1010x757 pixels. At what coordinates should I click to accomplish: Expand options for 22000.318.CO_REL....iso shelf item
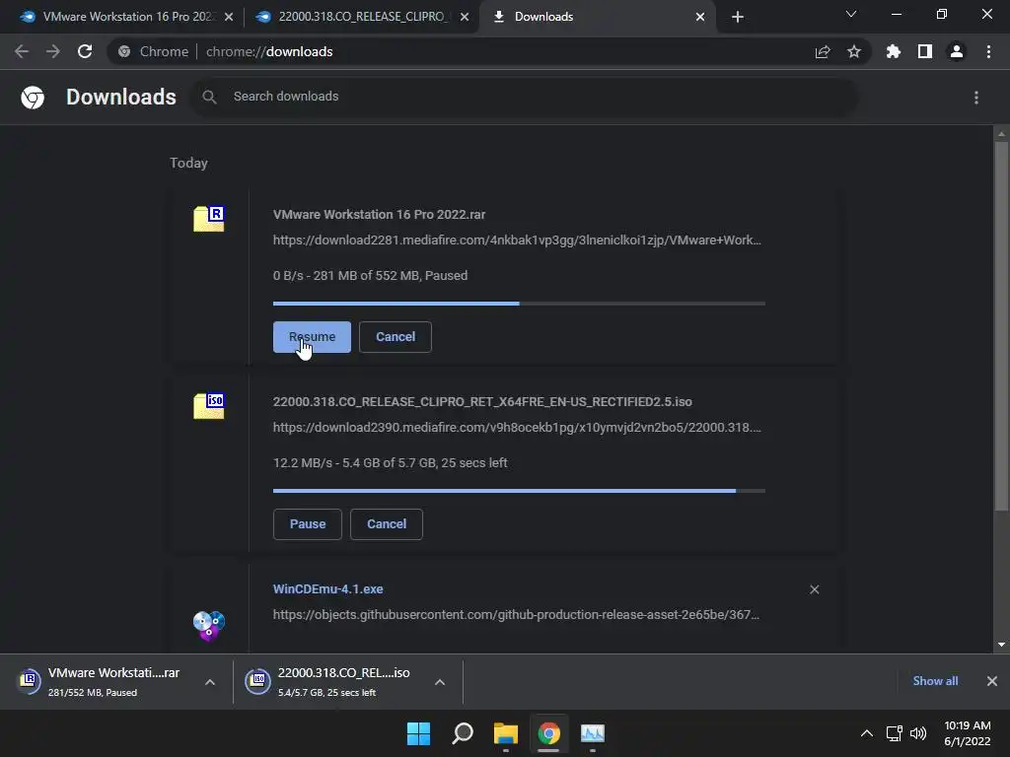440,682
